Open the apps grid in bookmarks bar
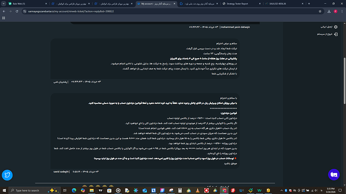 (4, 18)
